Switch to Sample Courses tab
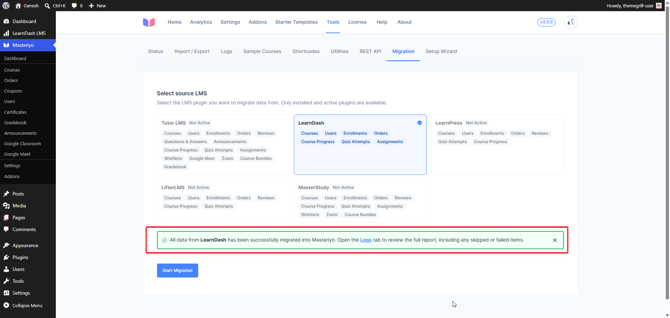 (262, 51)
